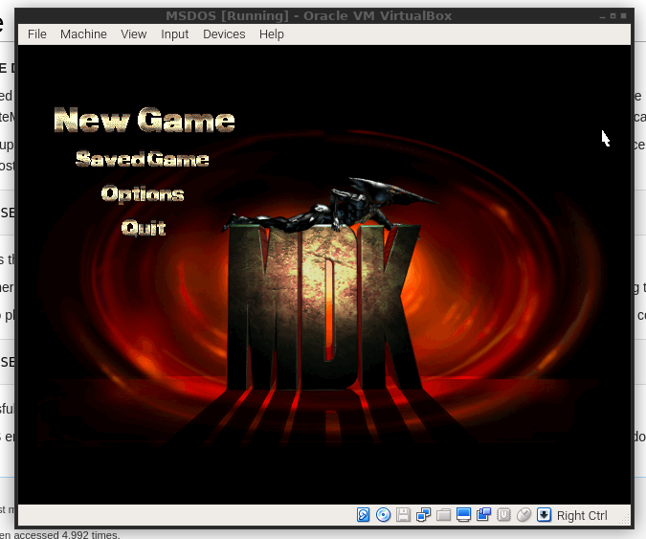Viewport: 646px width, 539px height.
Task: Open the File menu
Action: pyautogui.click(x=37, y=34)
